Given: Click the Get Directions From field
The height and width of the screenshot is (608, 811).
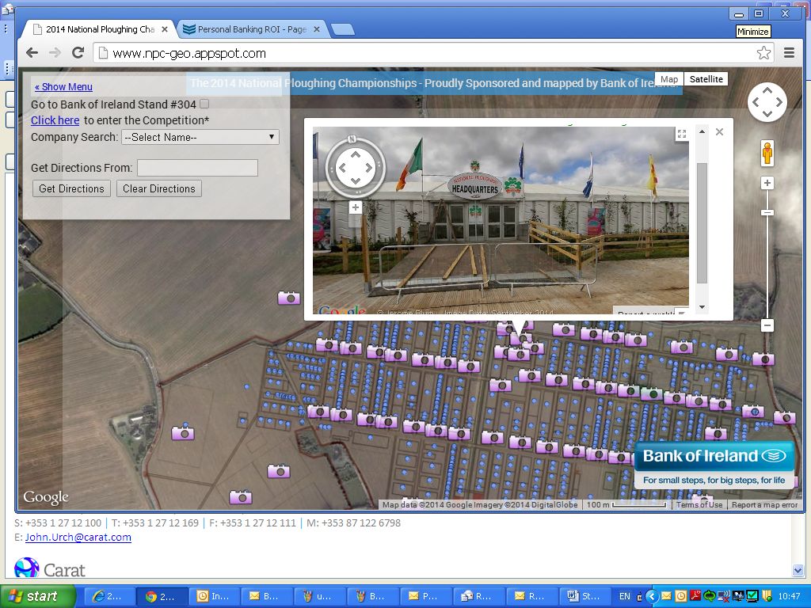Looking at the screenshot, I should coord(197,168).
